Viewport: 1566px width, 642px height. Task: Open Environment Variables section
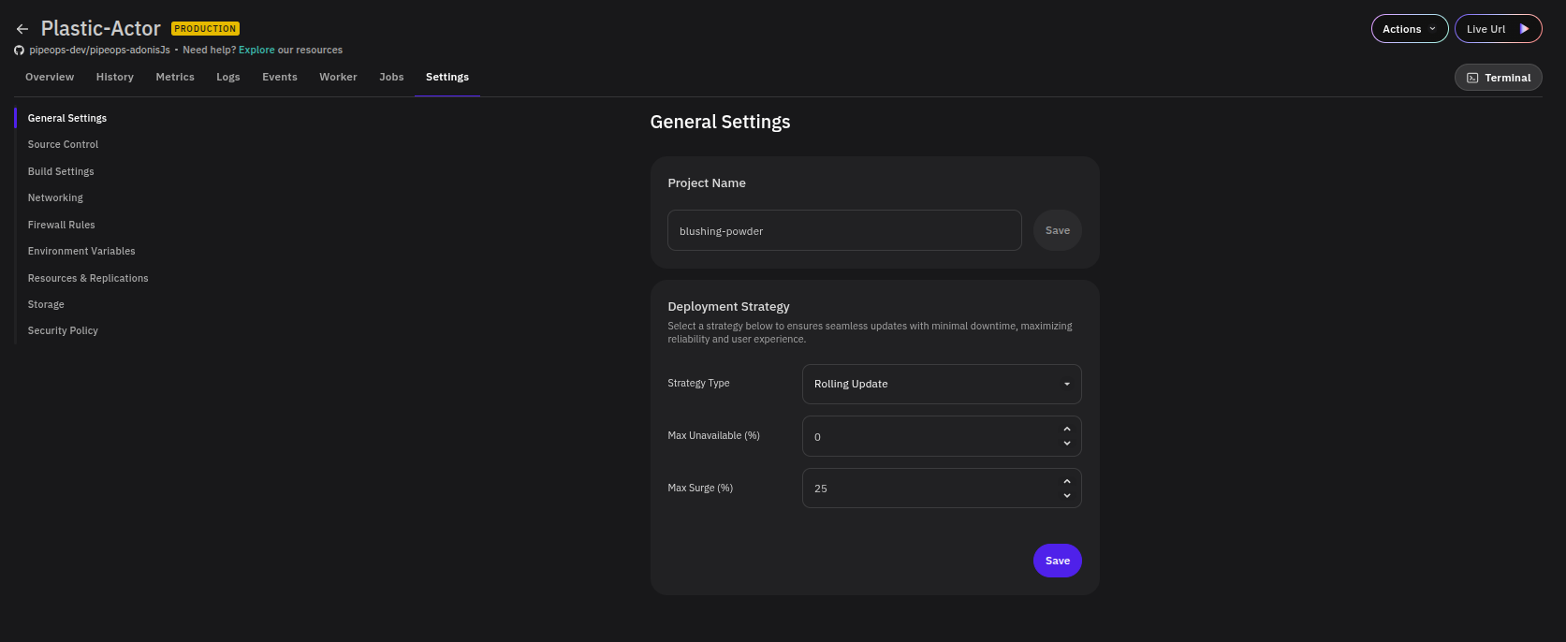pos(81,251)
